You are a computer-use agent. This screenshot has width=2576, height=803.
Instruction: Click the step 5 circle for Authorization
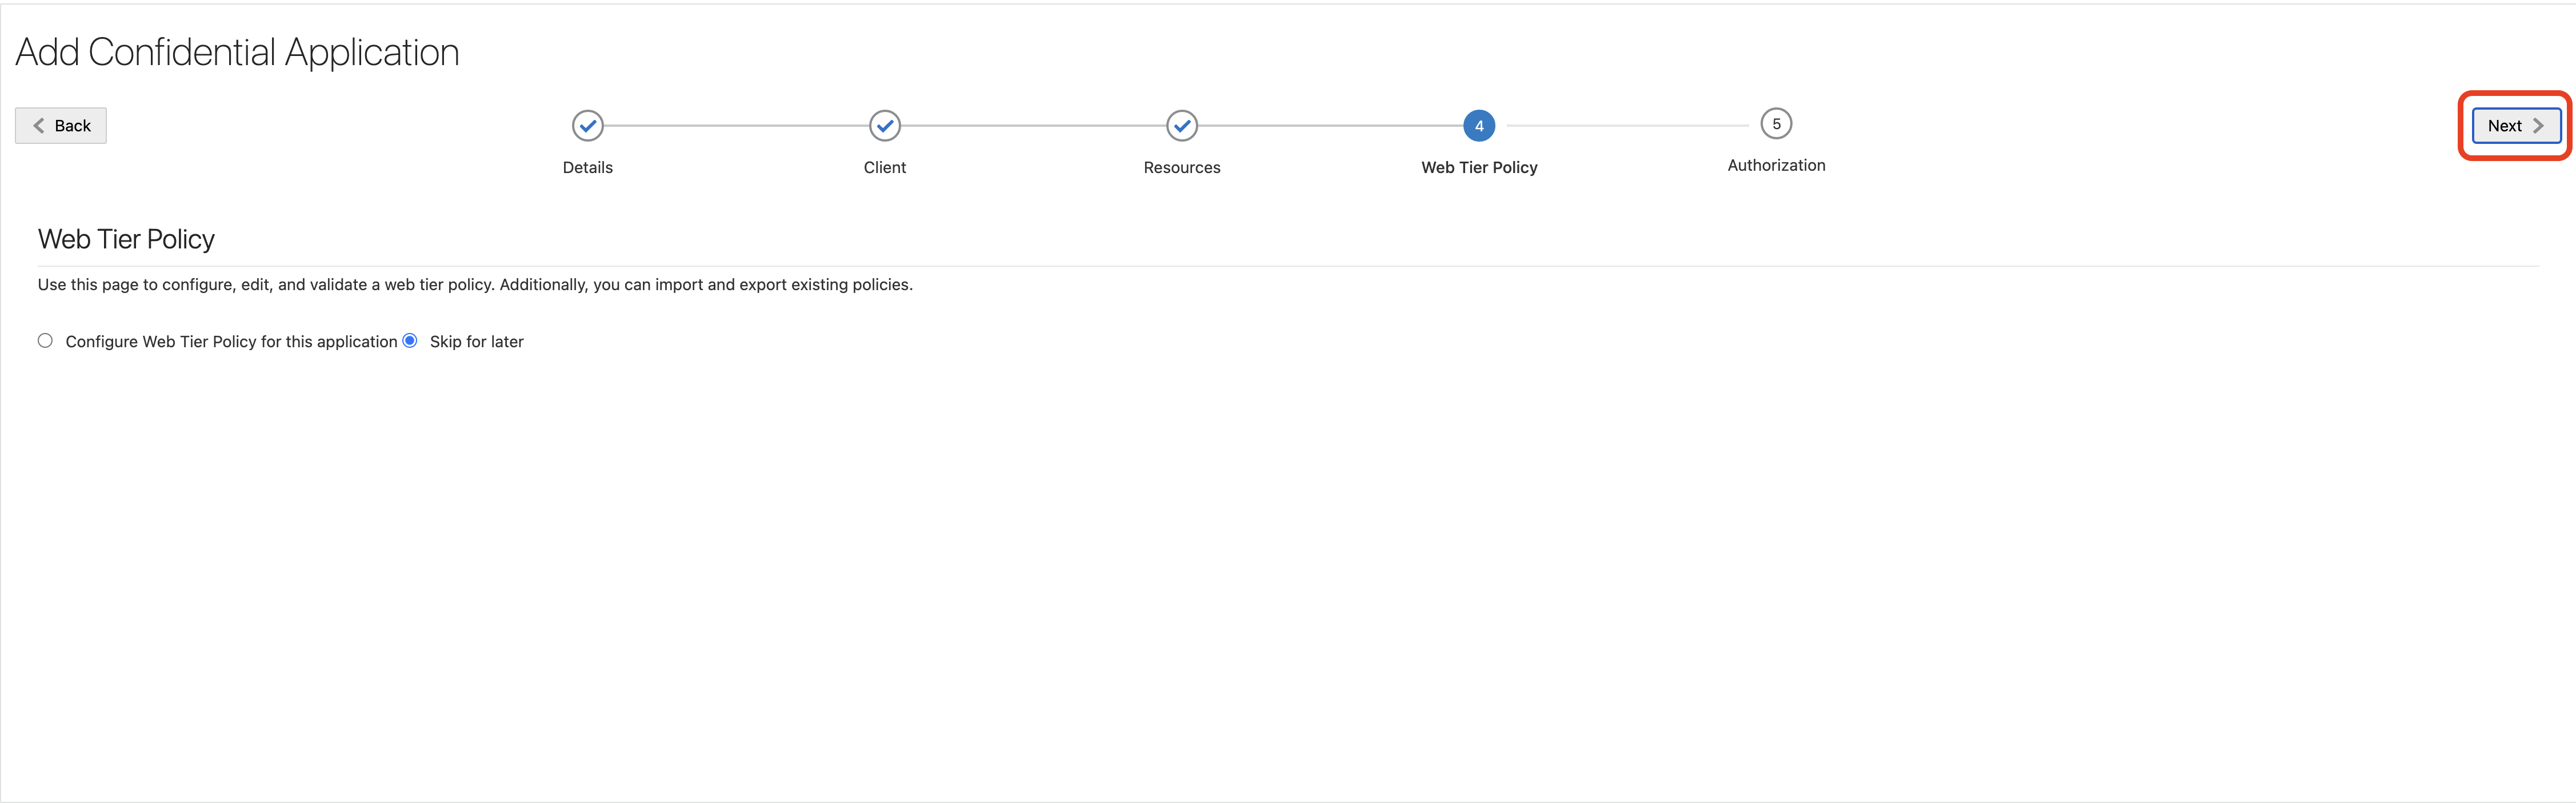coord(1775,124)
